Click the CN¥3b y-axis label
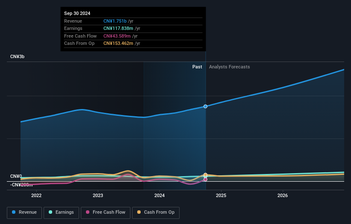This screenshot has height=224, width=351. point(17,56)
